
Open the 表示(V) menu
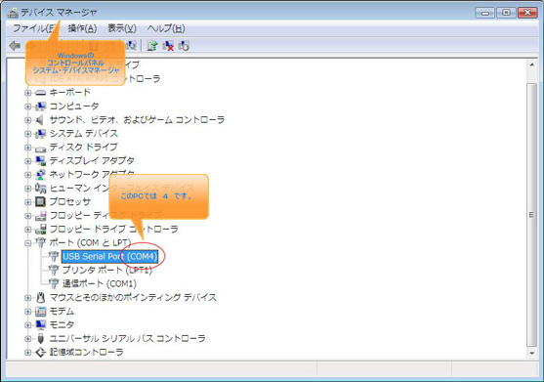[x=122, y=28]
